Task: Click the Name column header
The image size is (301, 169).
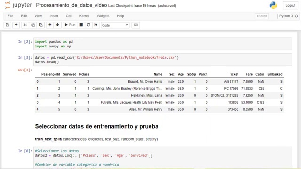Action: (158, 74)
